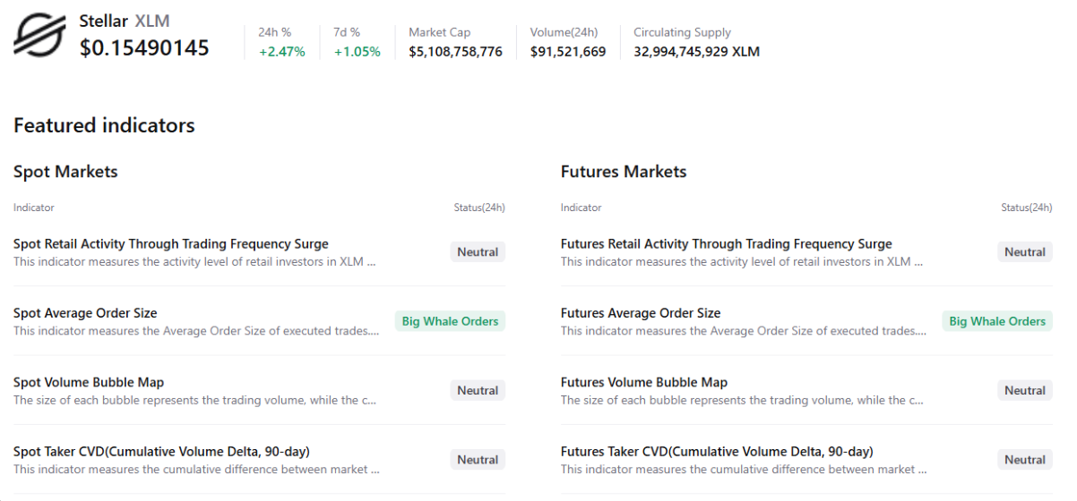Click Futures Average Order Size Big Whale Orders badge
Image resolution: width=1077 pixels, height=501 pixels.
click(997, 321)
